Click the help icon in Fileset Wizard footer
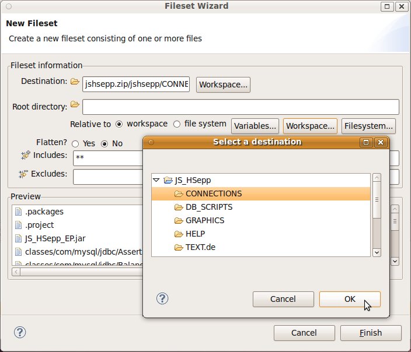411x352 pixels. pyautogui.click(x=19, y=332)
